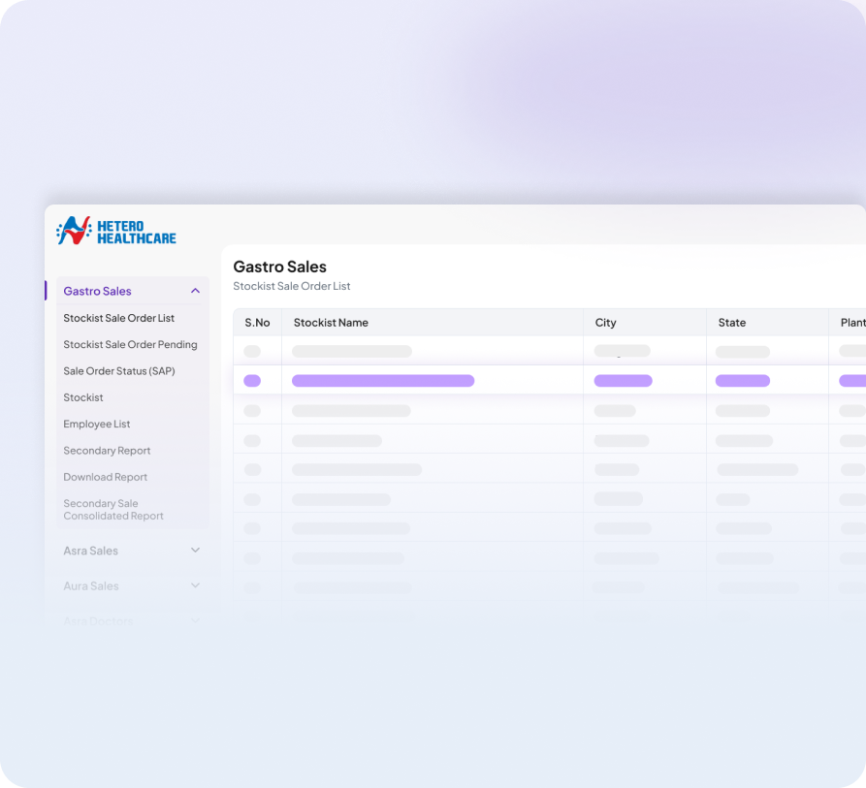Click the Hetero Healthcare logo
The width and height of the screenshot is (866, 788).
(x=116, y=231)
